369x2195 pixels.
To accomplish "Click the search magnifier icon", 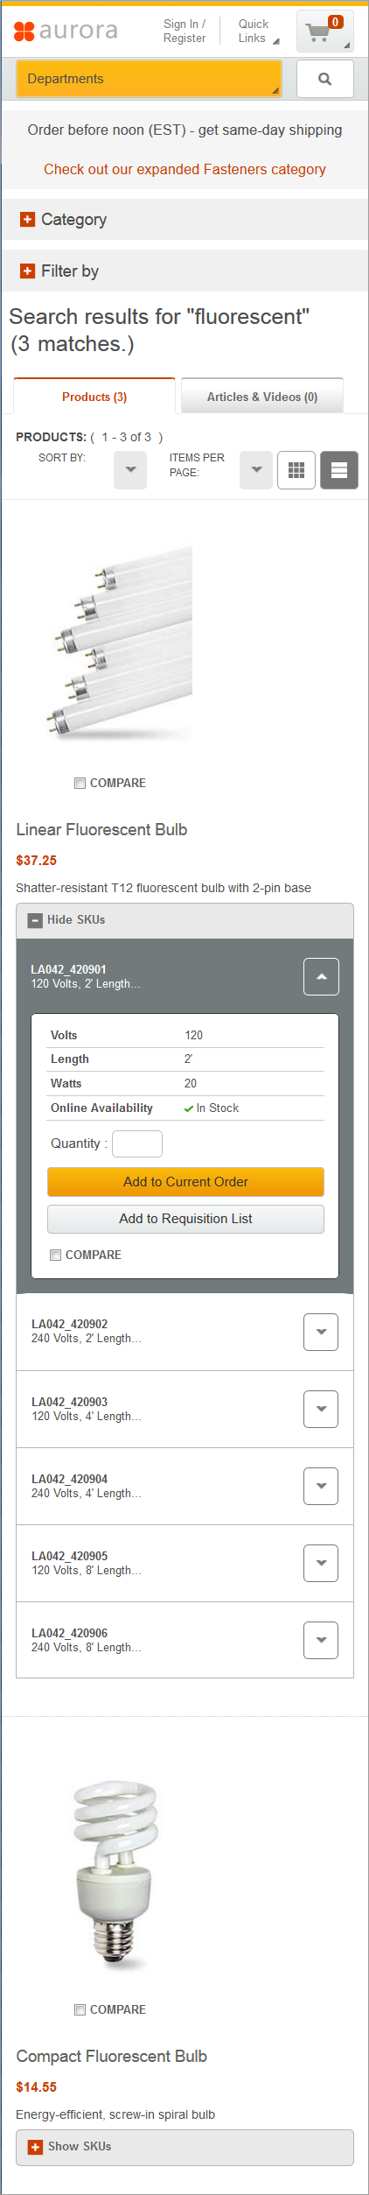I will (325, 79).
